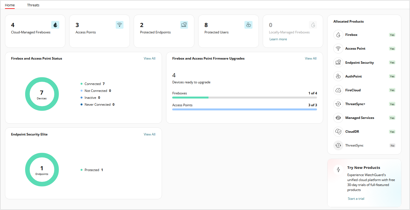The width and height of the screenshot is (410, 210).
Task: Click the Endpoint Security icon in Allocated Products
Action: click(338, 62)
